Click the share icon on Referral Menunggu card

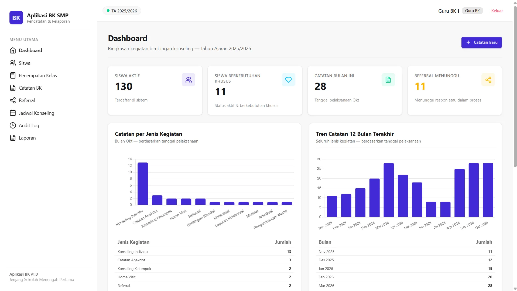488,80
